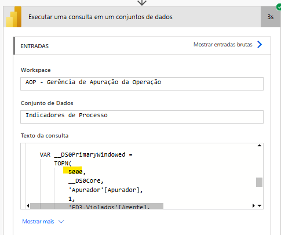This screenshot has width=281, height=235.
Task: Click the query box scroll-up arrow
Action: coord(260,146)
